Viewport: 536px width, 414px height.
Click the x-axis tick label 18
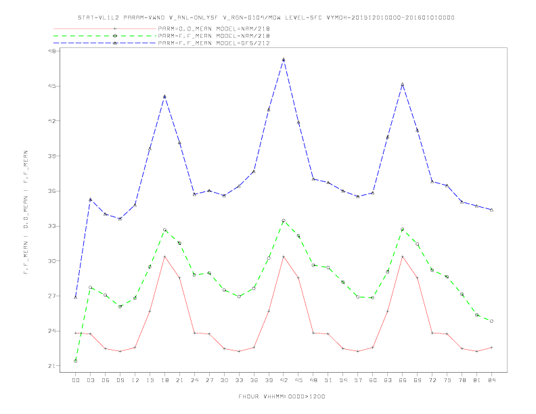[164, 380]
